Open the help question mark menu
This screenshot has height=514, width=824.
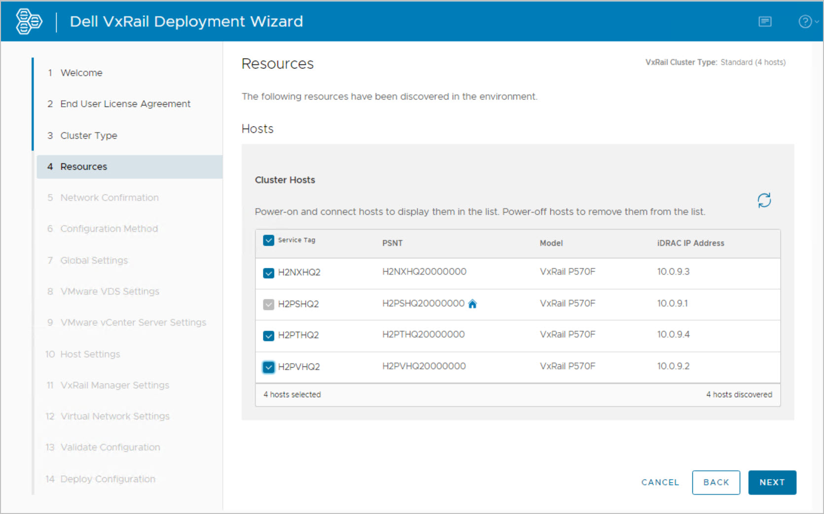806,22
